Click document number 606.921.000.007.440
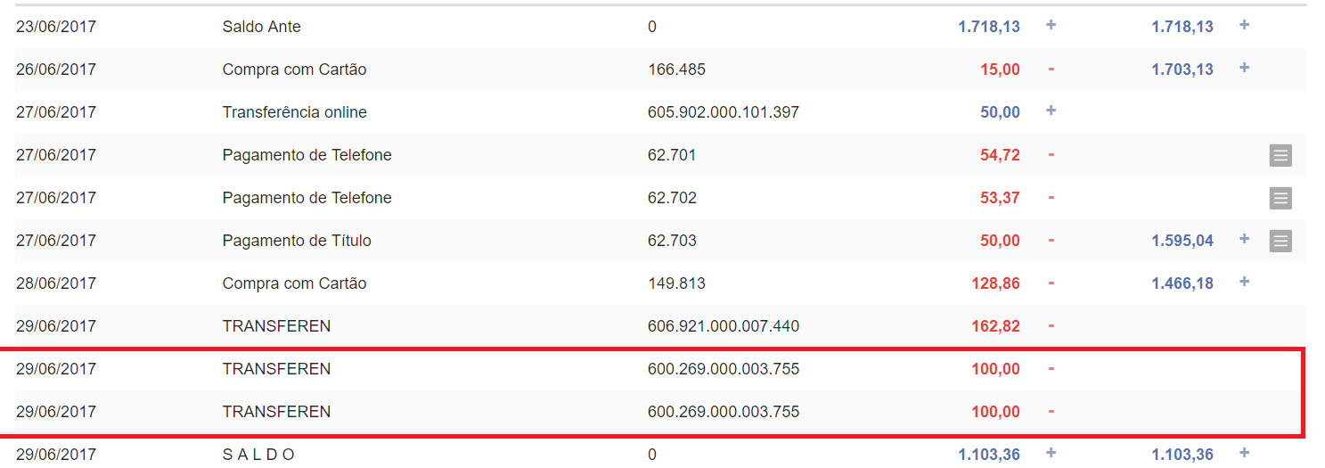The width and height of the screenshot is (1325, 468). point(723,326)
